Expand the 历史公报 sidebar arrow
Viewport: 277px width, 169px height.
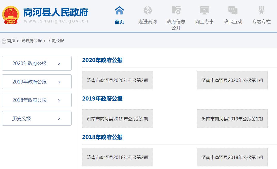coord(59,119)
